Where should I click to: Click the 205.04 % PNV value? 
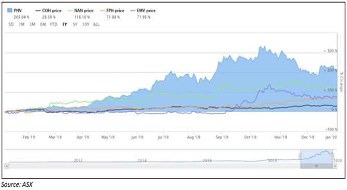point(21,17)
